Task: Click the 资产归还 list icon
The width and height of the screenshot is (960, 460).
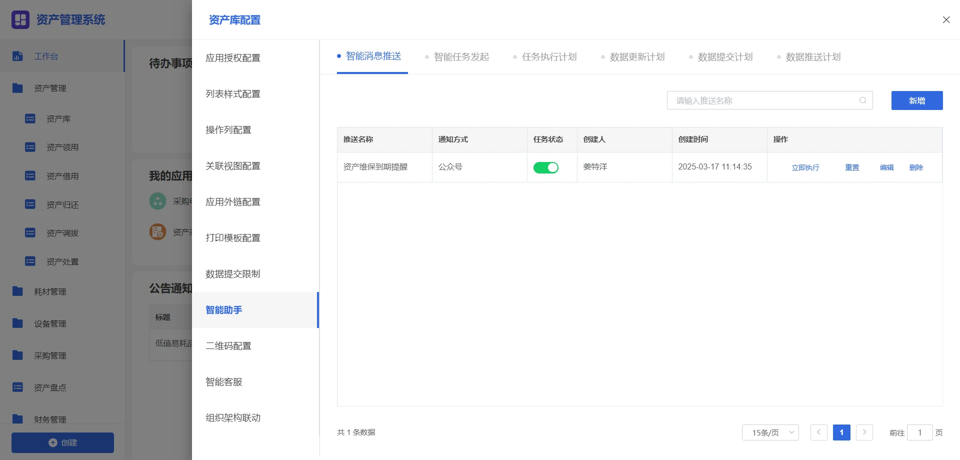Action: [x=30, y=204]
